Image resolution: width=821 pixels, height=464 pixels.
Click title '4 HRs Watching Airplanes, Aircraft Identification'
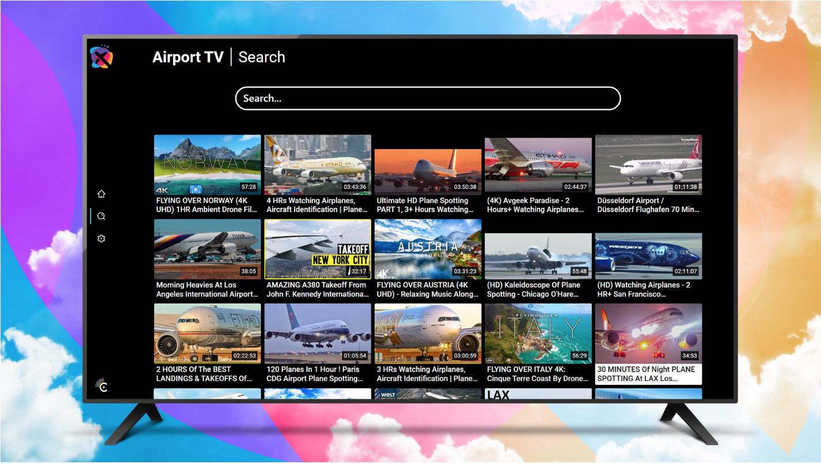coord(317,205)
